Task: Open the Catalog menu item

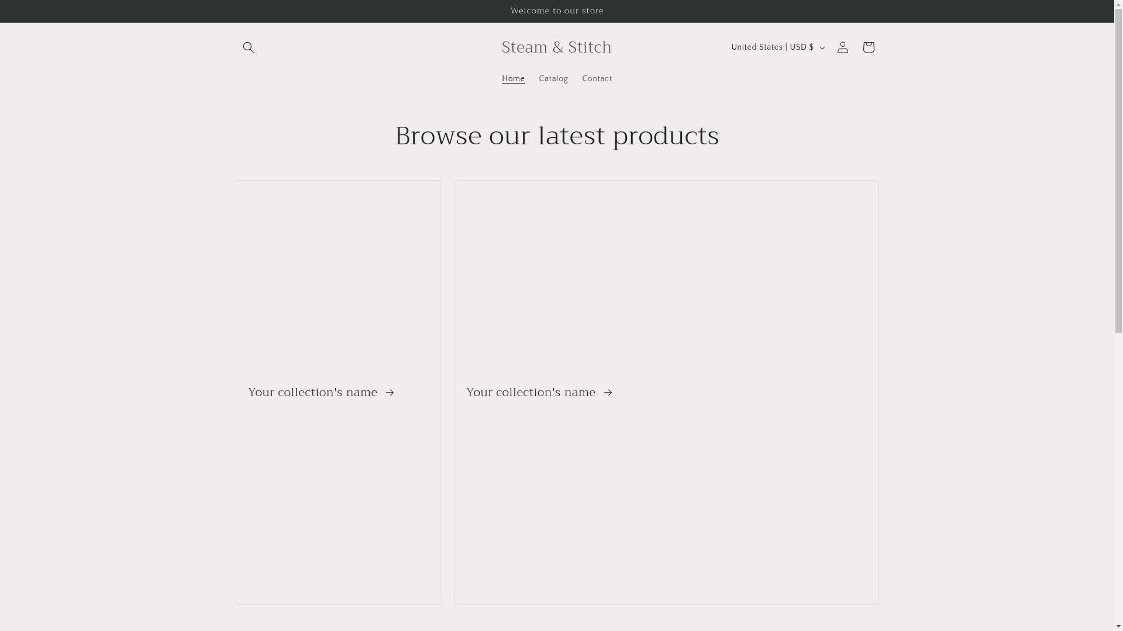Action: pos(553,79)
